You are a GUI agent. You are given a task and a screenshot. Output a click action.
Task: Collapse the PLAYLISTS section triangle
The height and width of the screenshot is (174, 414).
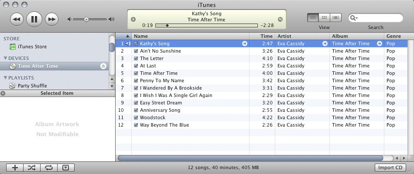(x=5, y=78)
